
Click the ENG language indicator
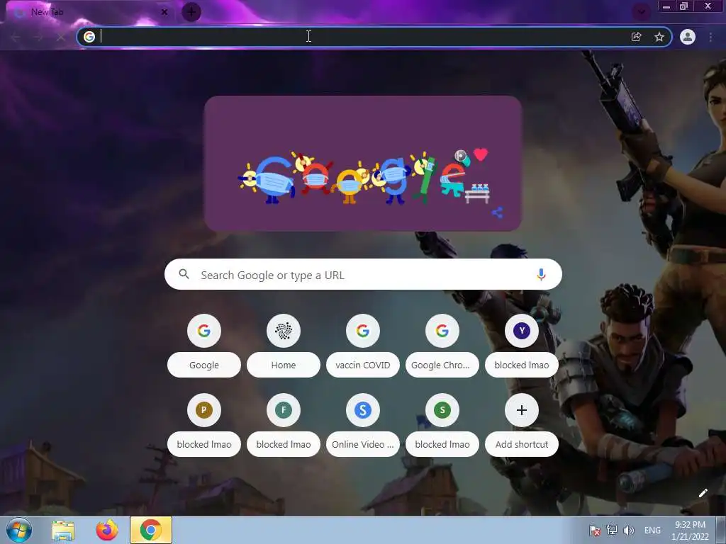coord(652,530)
